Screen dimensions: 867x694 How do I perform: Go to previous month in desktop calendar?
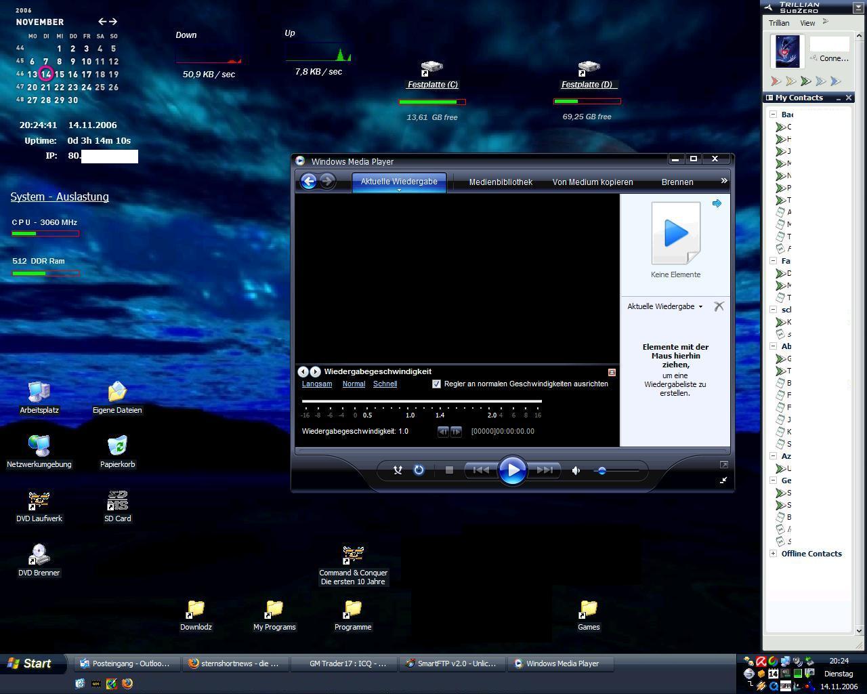[102, 22]
